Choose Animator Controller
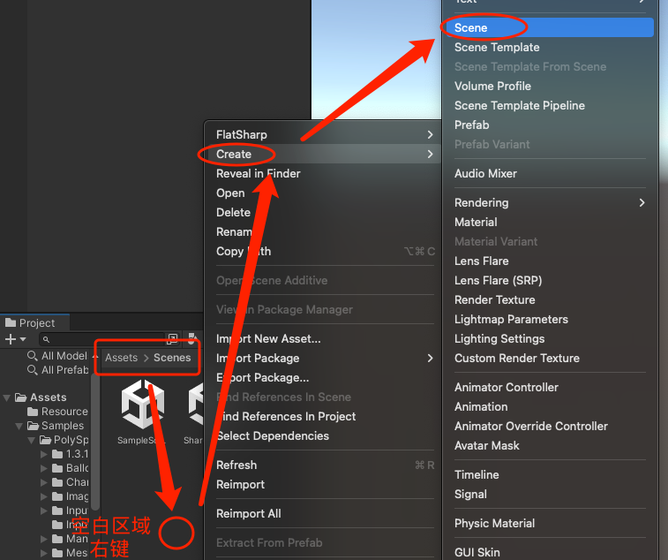The image size is (668, 560). click(x=549, y=387)
